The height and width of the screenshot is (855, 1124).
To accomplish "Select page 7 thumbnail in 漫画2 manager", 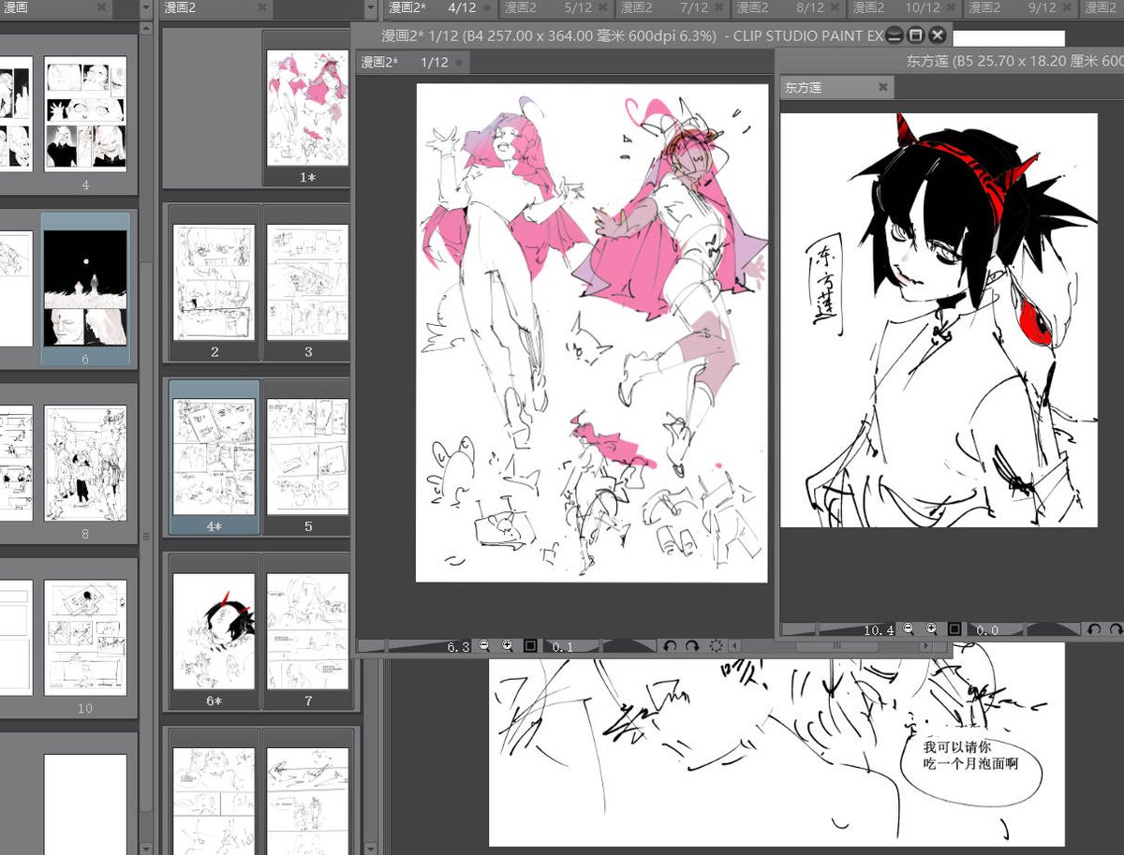I will [x=307, y=631].
